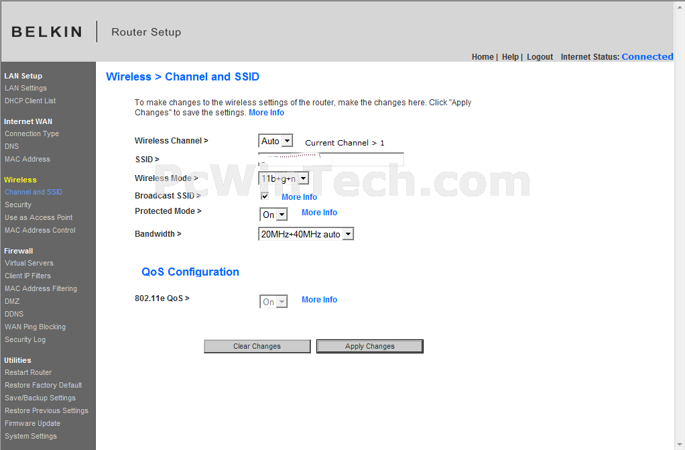Open Use as Access Point page
Image resolution: width=685 pixels, height=450 pixels.
click(38, 217)
